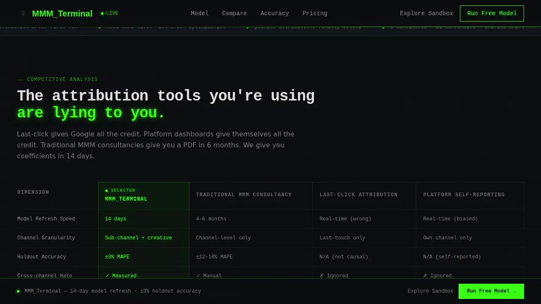
Task: Click the green dot in bottom status bar
Action: 18,291
